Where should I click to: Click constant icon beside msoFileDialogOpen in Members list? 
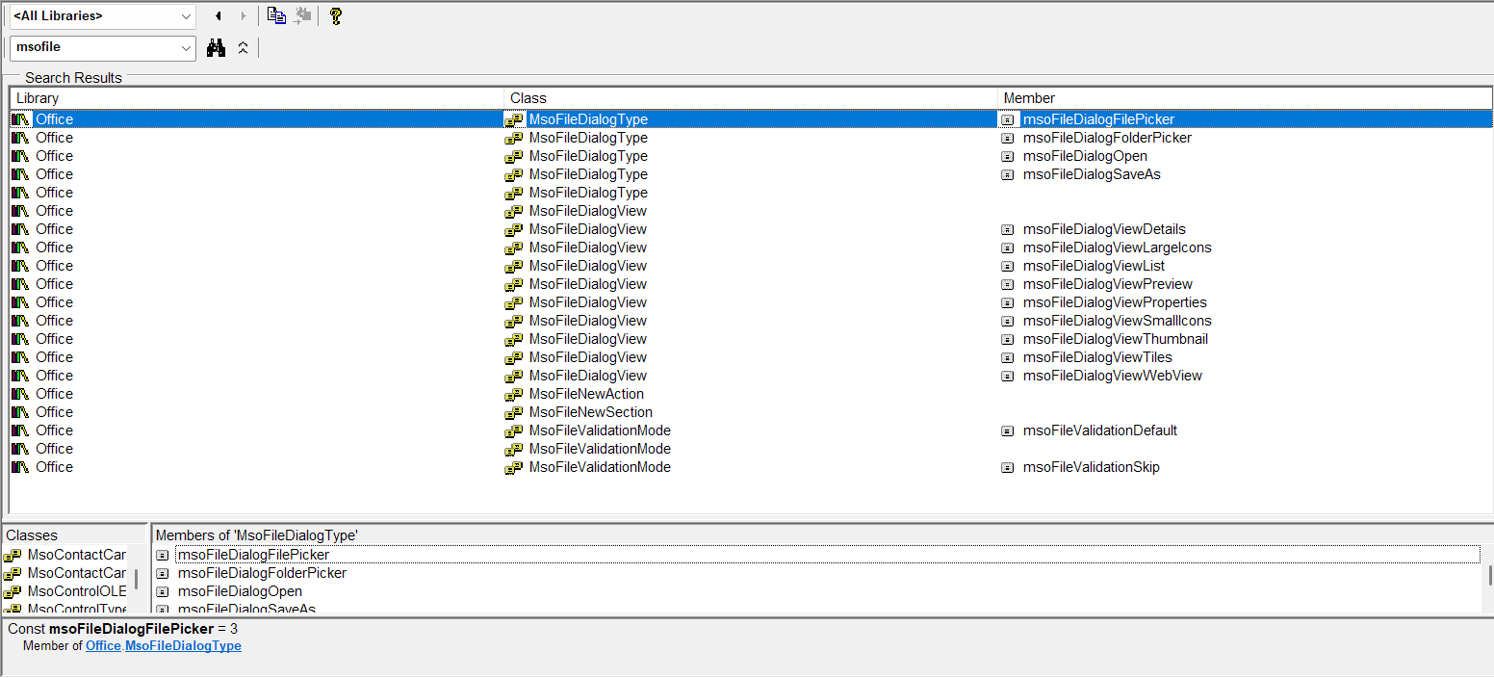[163, 591]
